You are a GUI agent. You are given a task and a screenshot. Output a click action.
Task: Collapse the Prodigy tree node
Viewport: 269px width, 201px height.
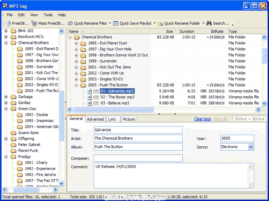point(6,157)
